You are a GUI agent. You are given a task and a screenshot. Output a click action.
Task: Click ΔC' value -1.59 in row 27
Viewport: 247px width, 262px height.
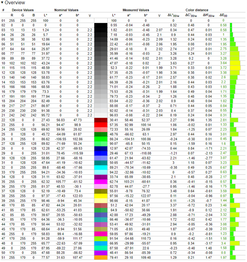pyautogui.click(x=191, y=144)
